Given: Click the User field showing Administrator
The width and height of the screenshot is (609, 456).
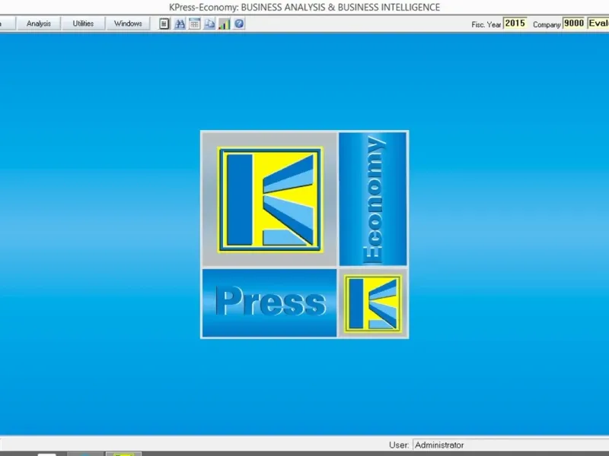Looking at the screenshot, I should [x=511, y=445].
